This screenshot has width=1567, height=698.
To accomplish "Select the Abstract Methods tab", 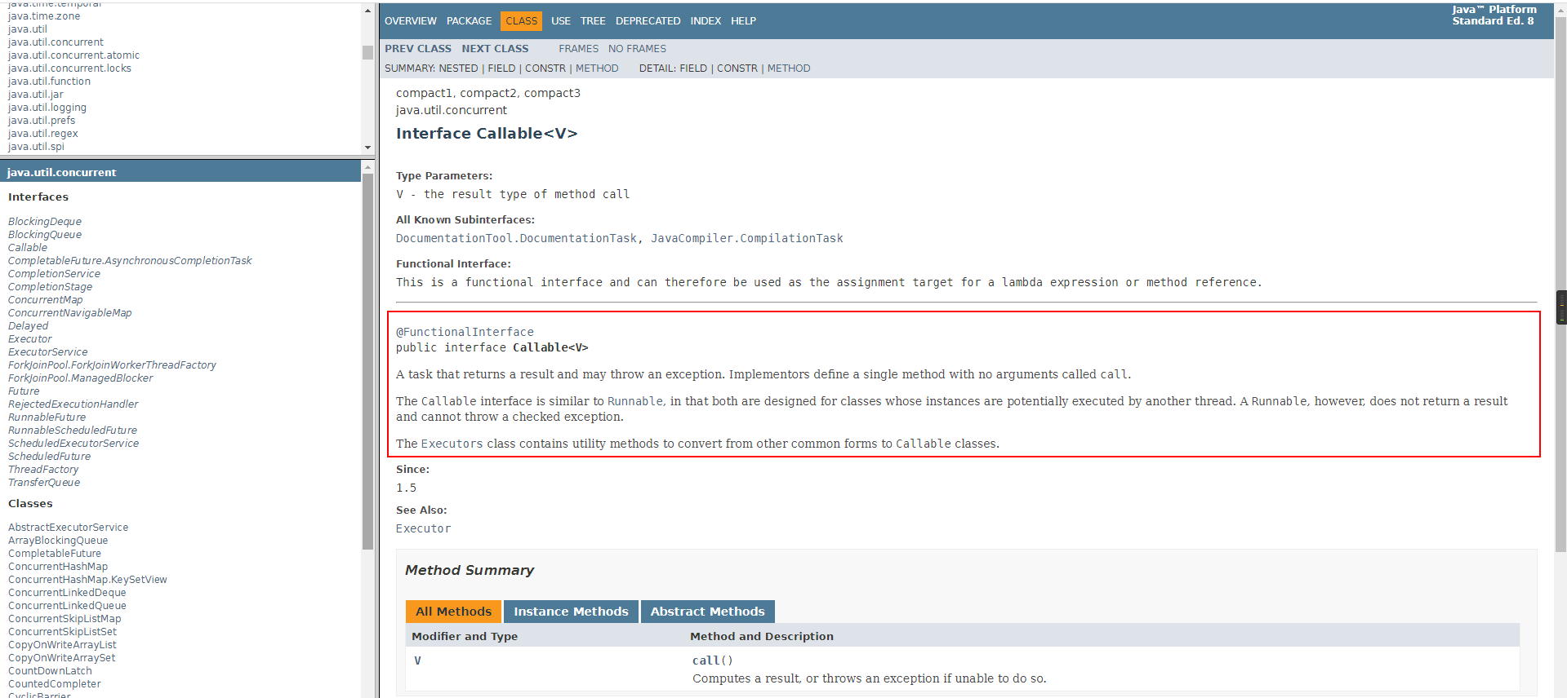I will pos(707,612).
